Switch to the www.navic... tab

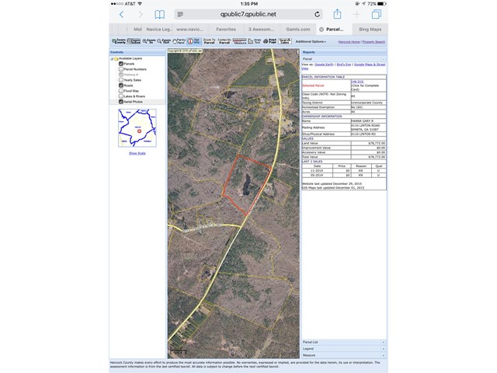pos(189,30)
